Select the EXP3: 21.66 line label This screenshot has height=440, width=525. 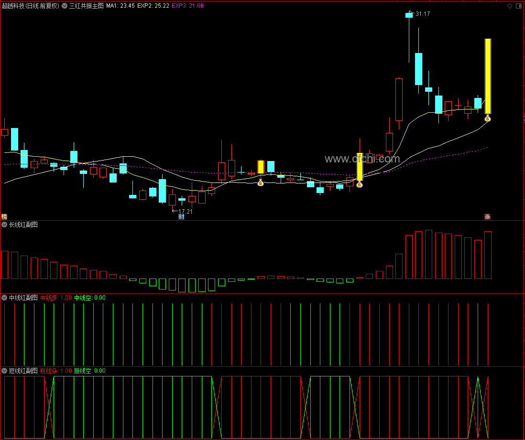click(x=187, y=6)
